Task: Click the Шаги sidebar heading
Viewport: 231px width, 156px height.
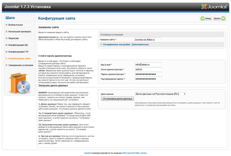Action: tap(10, 18)
